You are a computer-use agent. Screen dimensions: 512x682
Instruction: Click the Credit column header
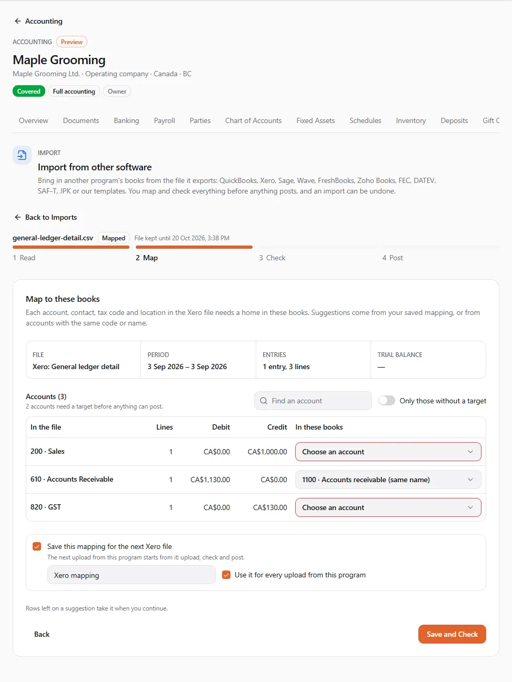[277, 427]
